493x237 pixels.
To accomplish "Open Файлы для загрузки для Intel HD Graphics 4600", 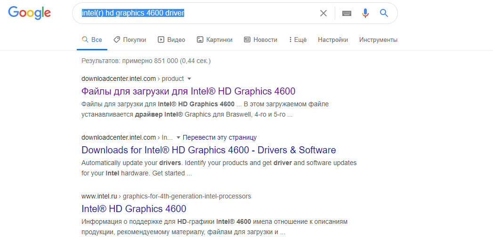I will tap(188, 91).
